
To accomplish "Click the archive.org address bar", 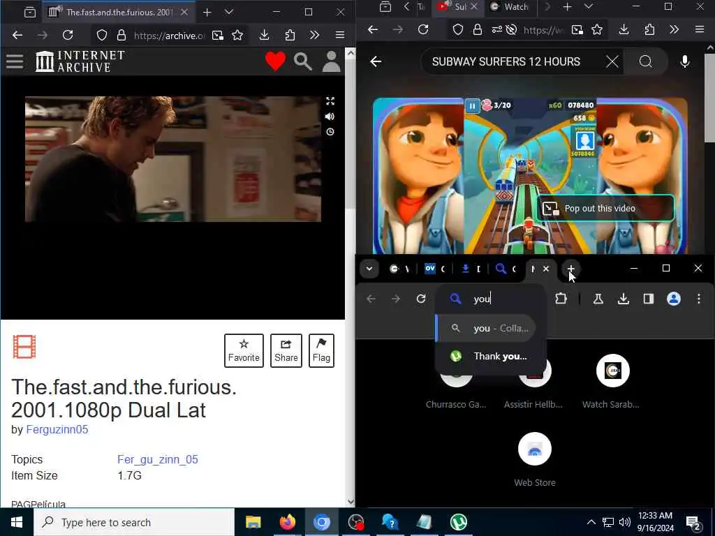I will coord(169,35).
